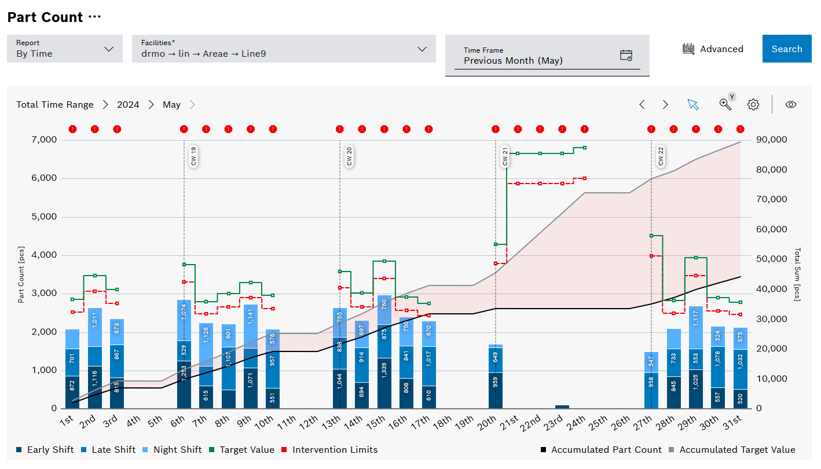Open Advanced search options

coord(713,49)
